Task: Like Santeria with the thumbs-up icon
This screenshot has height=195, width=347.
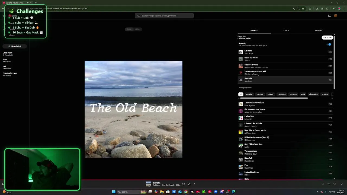Action: click(189, 184)
